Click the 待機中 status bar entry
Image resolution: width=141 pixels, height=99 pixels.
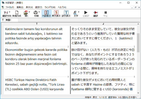coord(88,97)
